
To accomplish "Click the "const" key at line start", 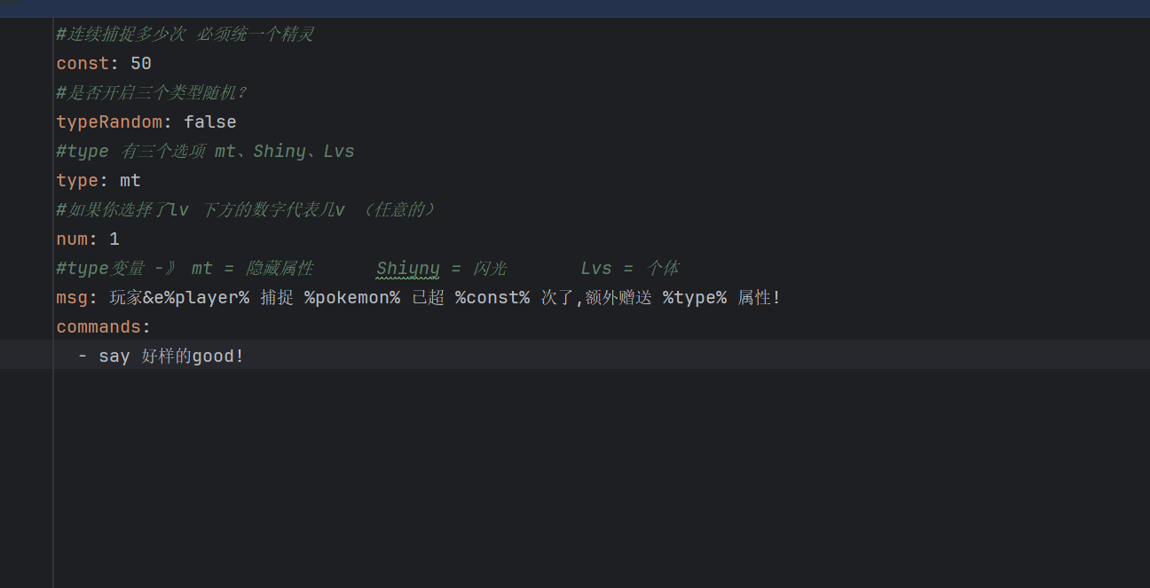I will (x=82, y=64).
